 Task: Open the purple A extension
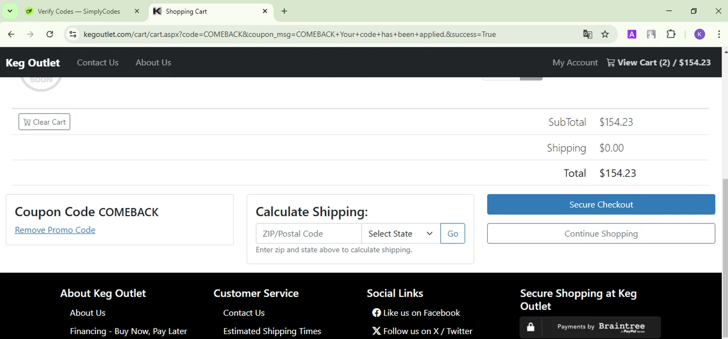click(x=632, y=34)
